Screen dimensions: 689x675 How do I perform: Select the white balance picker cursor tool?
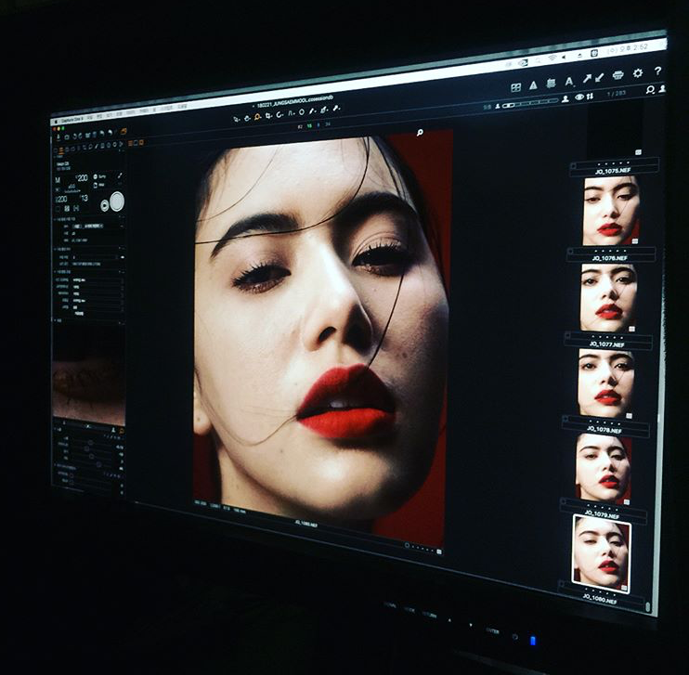tap(324, 110)
